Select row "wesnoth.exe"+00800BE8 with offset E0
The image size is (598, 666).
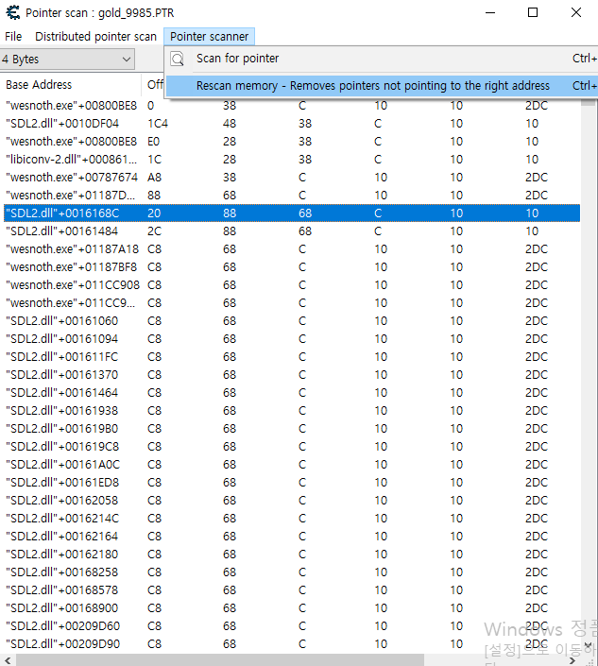pyautogui.click(x=292, y=142)
